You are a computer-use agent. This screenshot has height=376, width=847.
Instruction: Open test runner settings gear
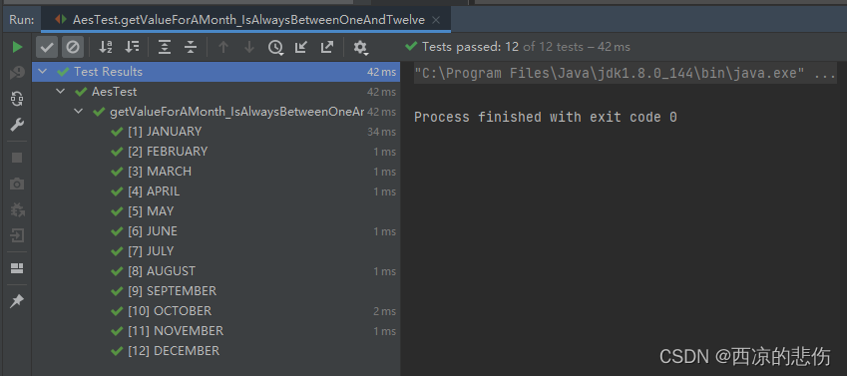click(x=360, y=48)
